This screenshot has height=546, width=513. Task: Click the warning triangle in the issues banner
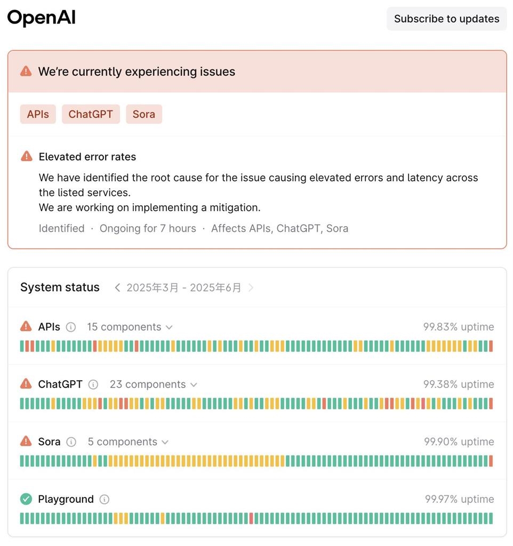[26, 71]
